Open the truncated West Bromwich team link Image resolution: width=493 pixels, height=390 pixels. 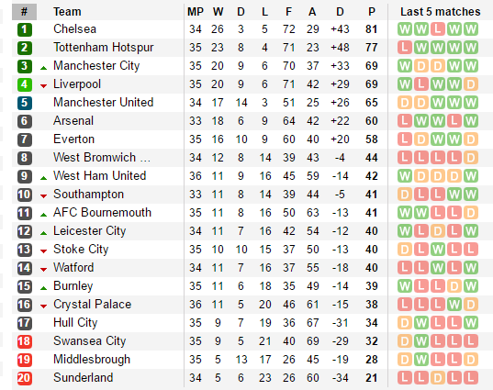coord(102,158)
